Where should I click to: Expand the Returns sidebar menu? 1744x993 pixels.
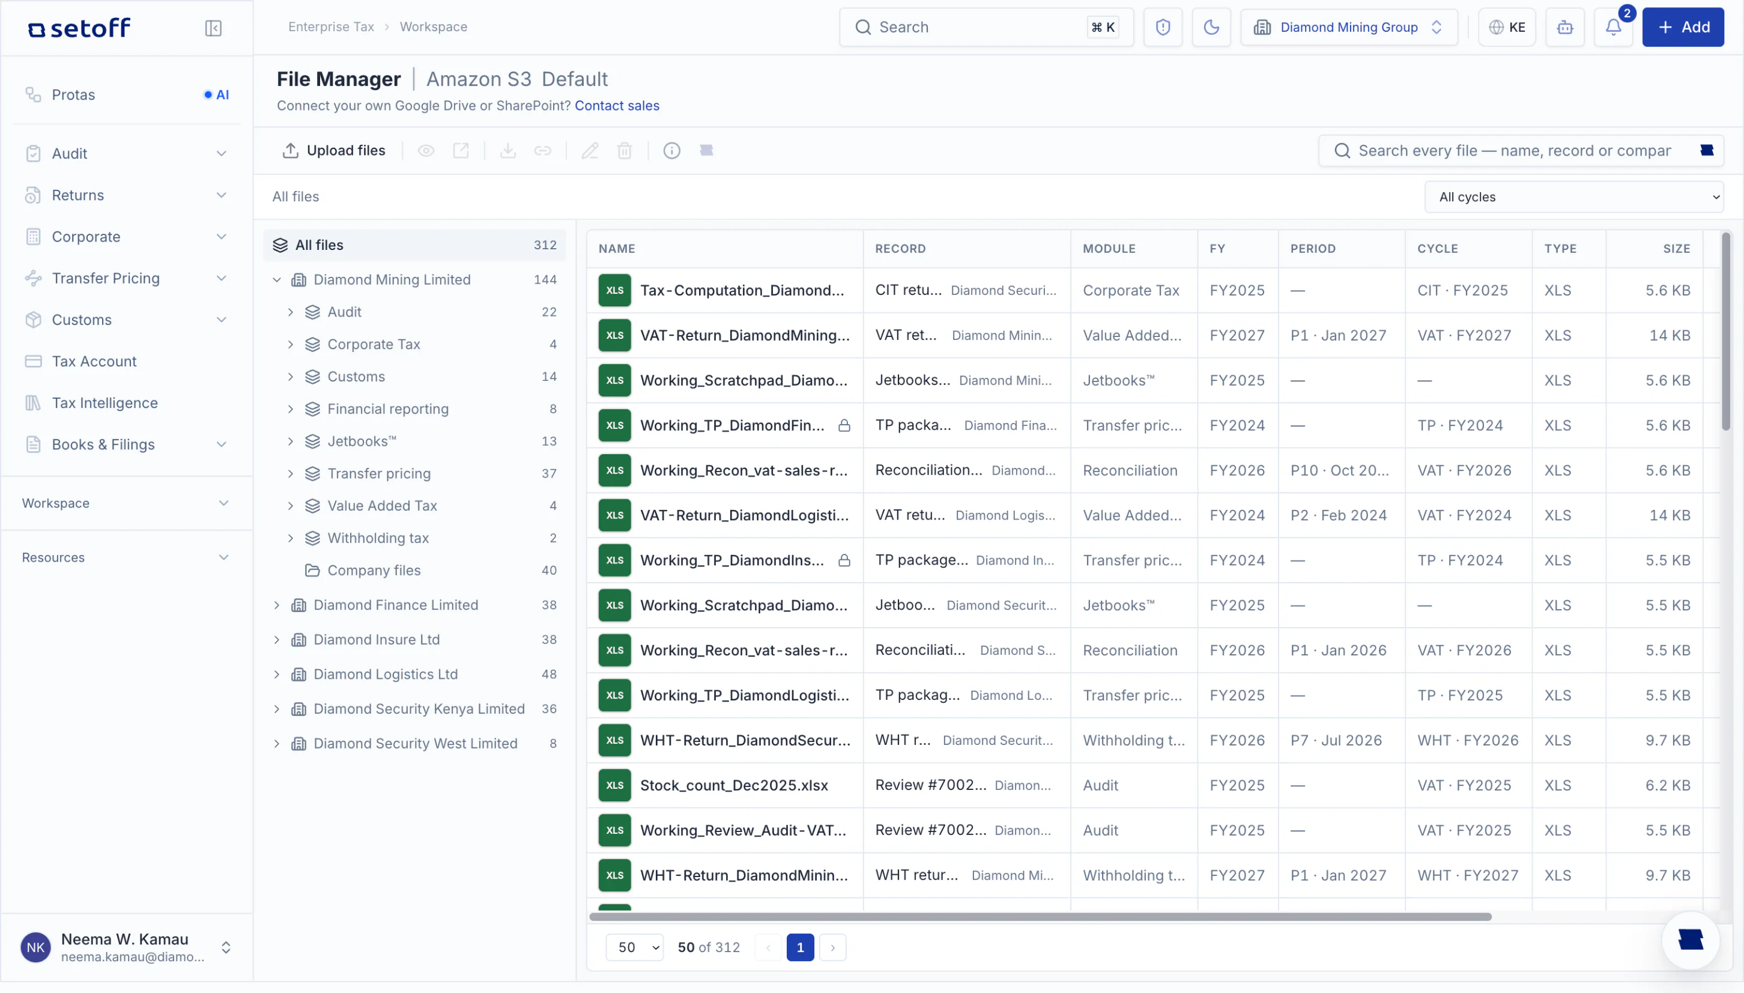tap(127, 195)
